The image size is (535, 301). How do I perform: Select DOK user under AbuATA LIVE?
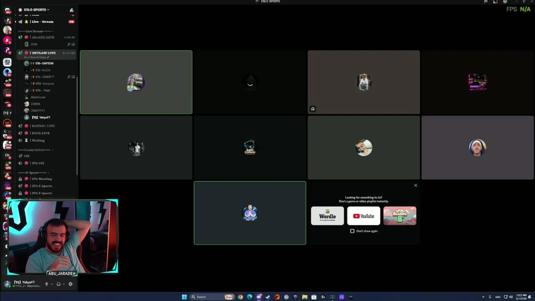33,44
